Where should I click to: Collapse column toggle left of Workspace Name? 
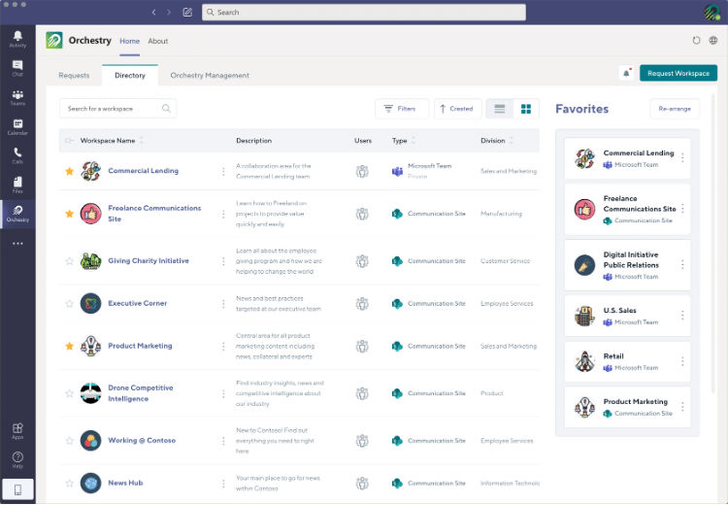coord(70,140)
